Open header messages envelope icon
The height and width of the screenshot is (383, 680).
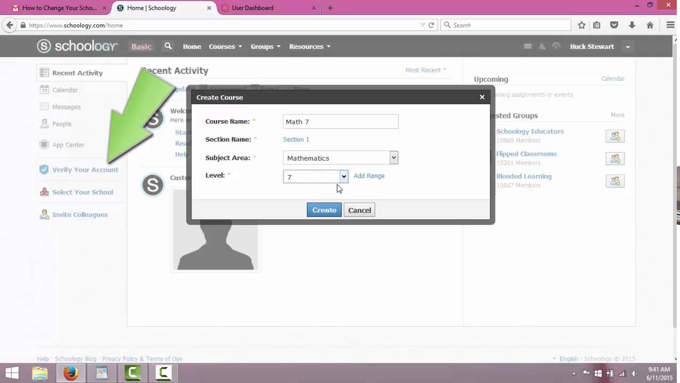coord(528,46)
